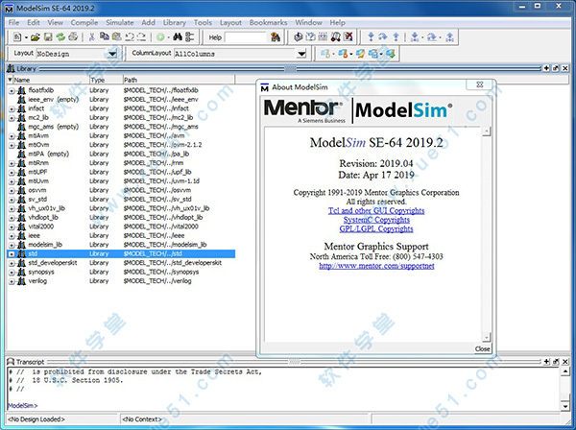The image size is (576, 430).
Task: Click About dialog scrollbar down arrow
Action: pos(487,337)
